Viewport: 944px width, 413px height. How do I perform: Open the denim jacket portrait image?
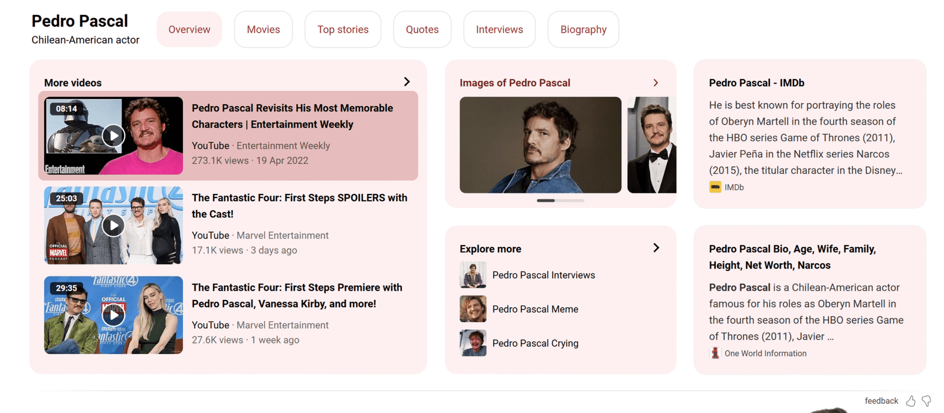(540, 145)
